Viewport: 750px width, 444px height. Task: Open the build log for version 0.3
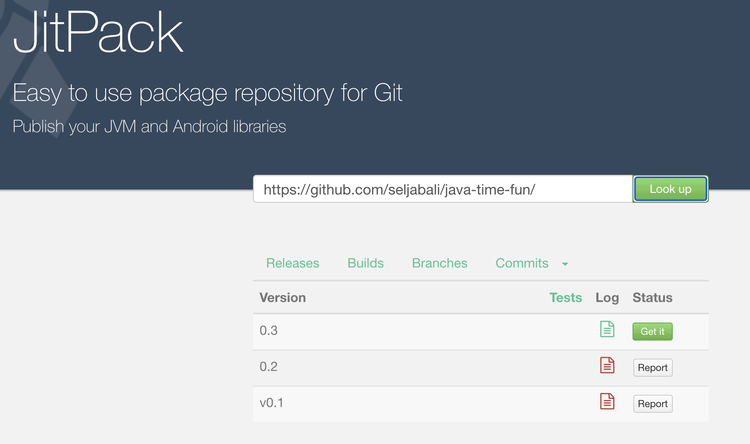tap(607, 329)
